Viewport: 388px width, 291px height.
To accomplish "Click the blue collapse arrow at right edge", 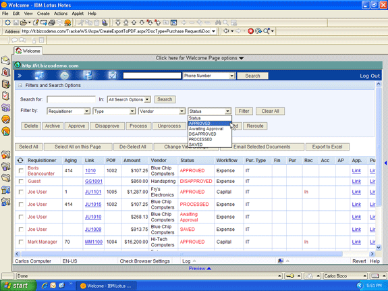I will point(385,163).
